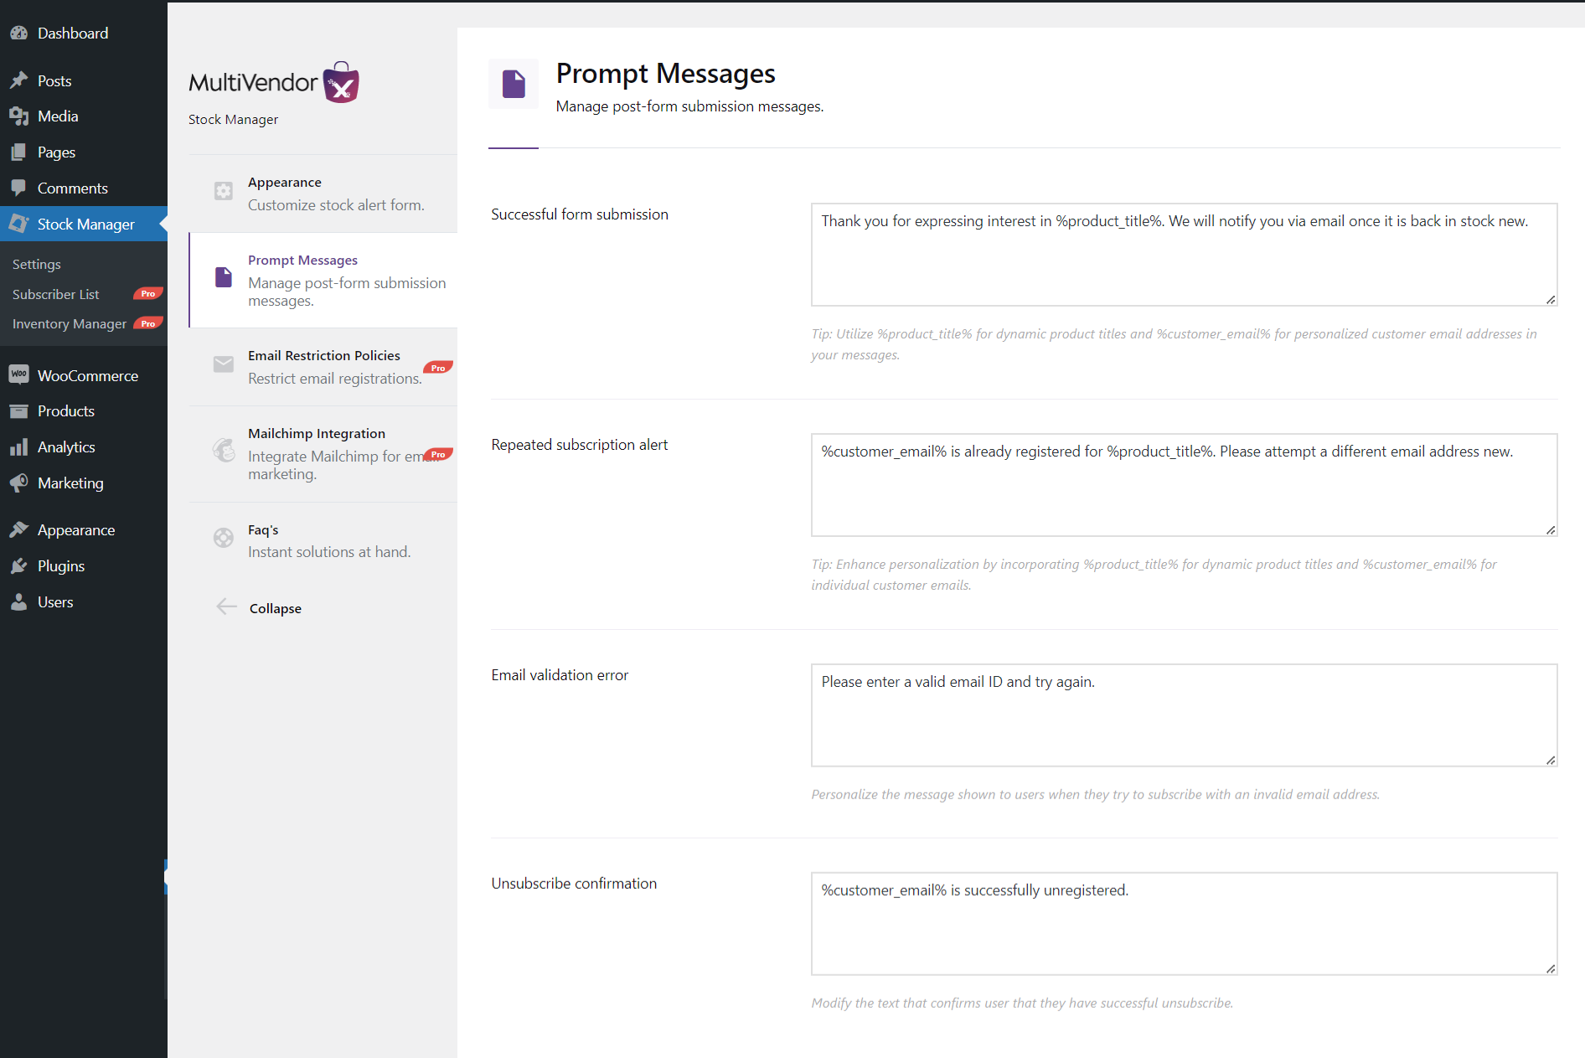Click resize handle of Unsubscribe confirmation textarea
This screenshot has height=1058, width=1585.
point(1551,968)
